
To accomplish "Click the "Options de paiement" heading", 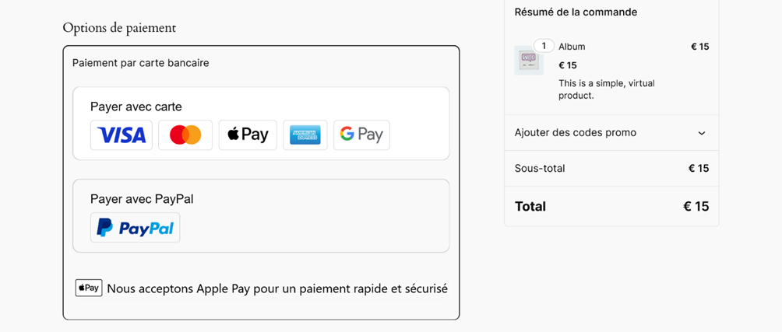I will pyautogui.click(x=119, y=28).
